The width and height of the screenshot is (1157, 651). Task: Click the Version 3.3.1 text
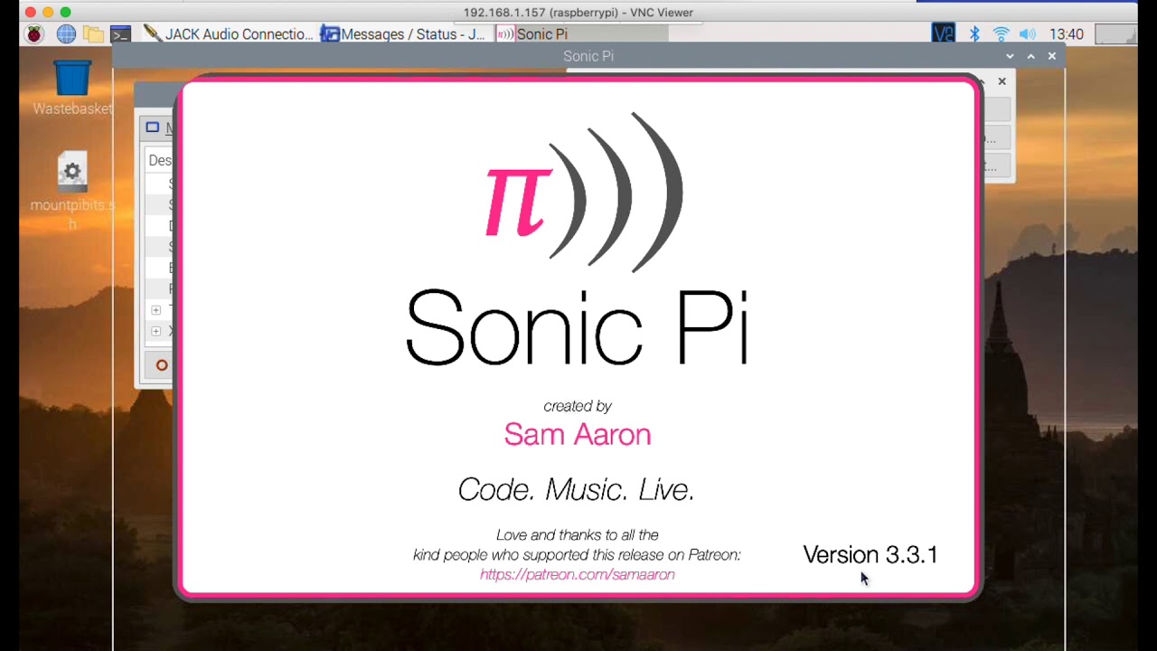(870, 554)
